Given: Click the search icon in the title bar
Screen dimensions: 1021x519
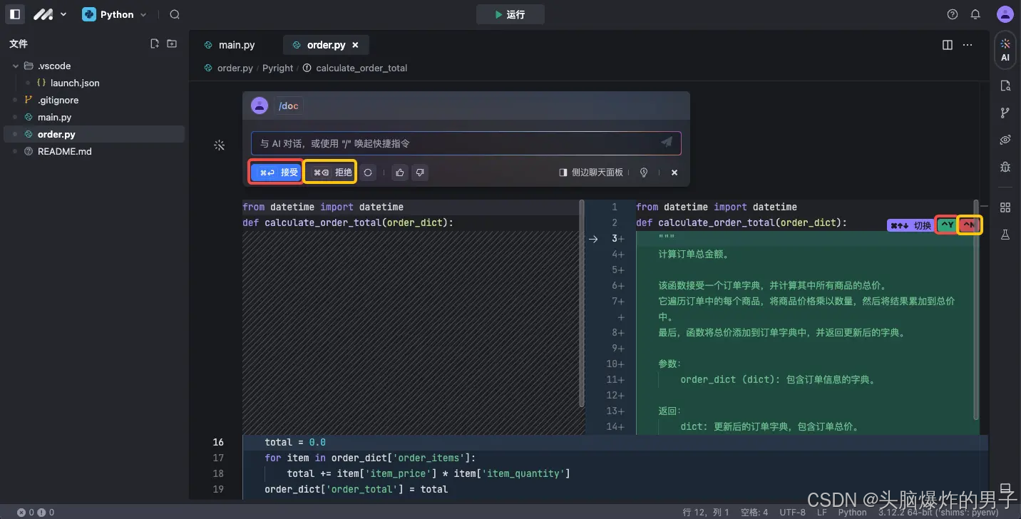Looking at the screenshot, I should coord(174,14).
